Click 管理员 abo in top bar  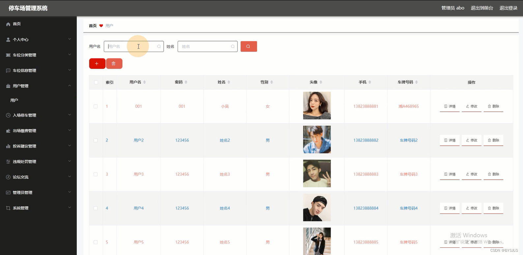click(453, 8)
